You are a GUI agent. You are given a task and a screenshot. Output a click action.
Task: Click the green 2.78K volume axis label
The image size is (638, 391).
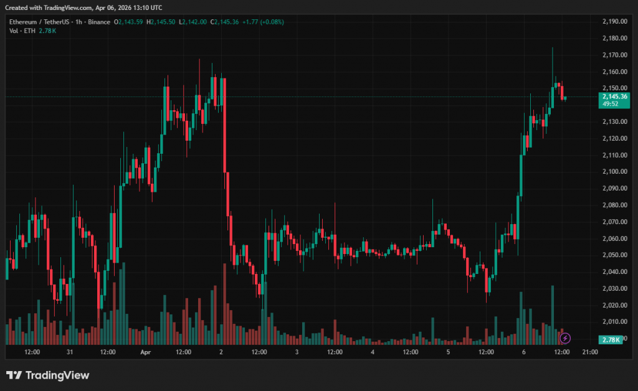[x=610, y=339]
